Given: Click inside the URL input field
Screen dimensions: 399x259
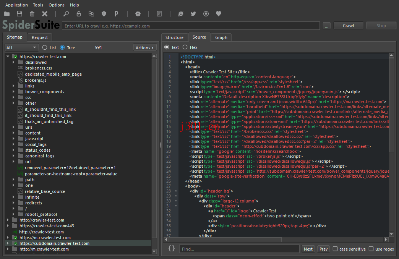Looking at the screenshot, I should [191, 26].
